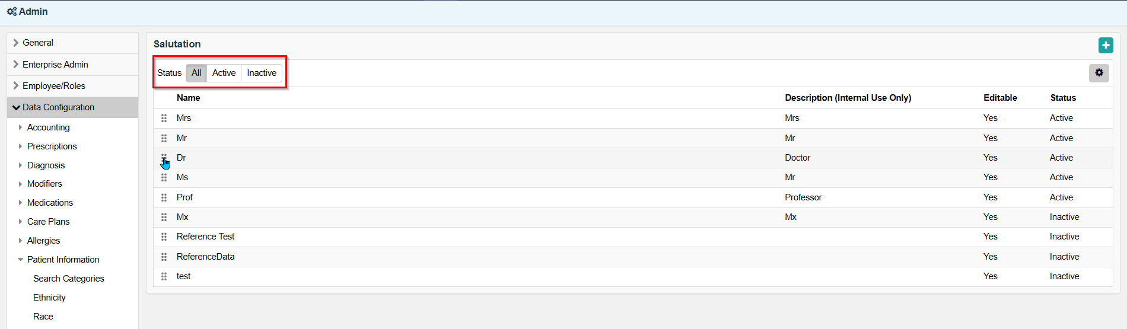Open the table settings gear icon

click(1099, 73)
